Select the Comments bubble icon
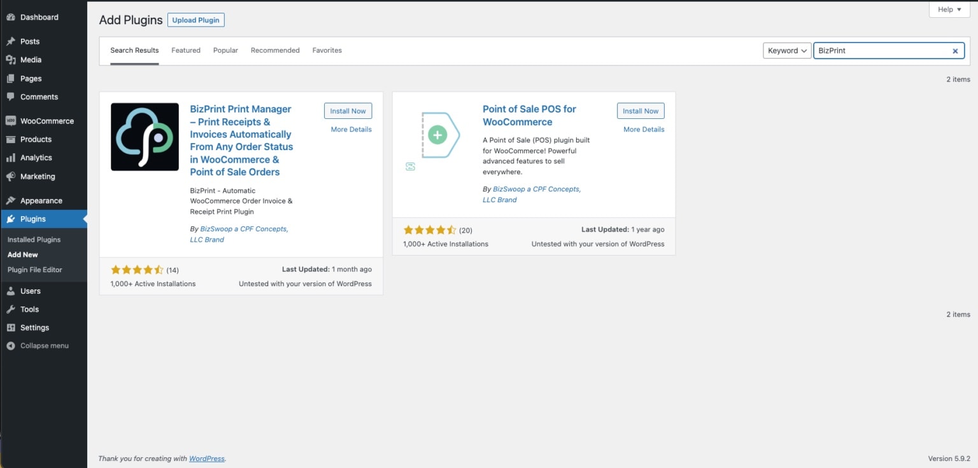The image size is (978, 468). (11, 97)
